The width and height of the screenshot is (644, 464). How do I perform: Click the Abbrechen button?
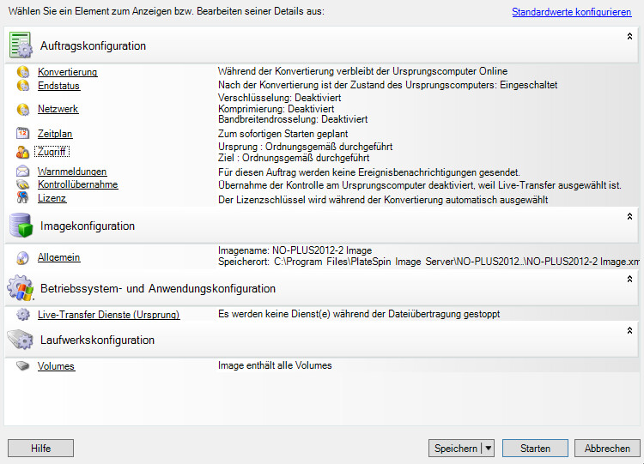pyautogui.click(x=607, y=449)
